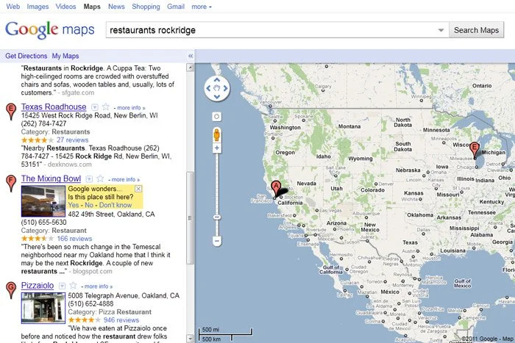Click the zoom slider handle
Screen dimensions: 515x343
(x=217, y=217)
